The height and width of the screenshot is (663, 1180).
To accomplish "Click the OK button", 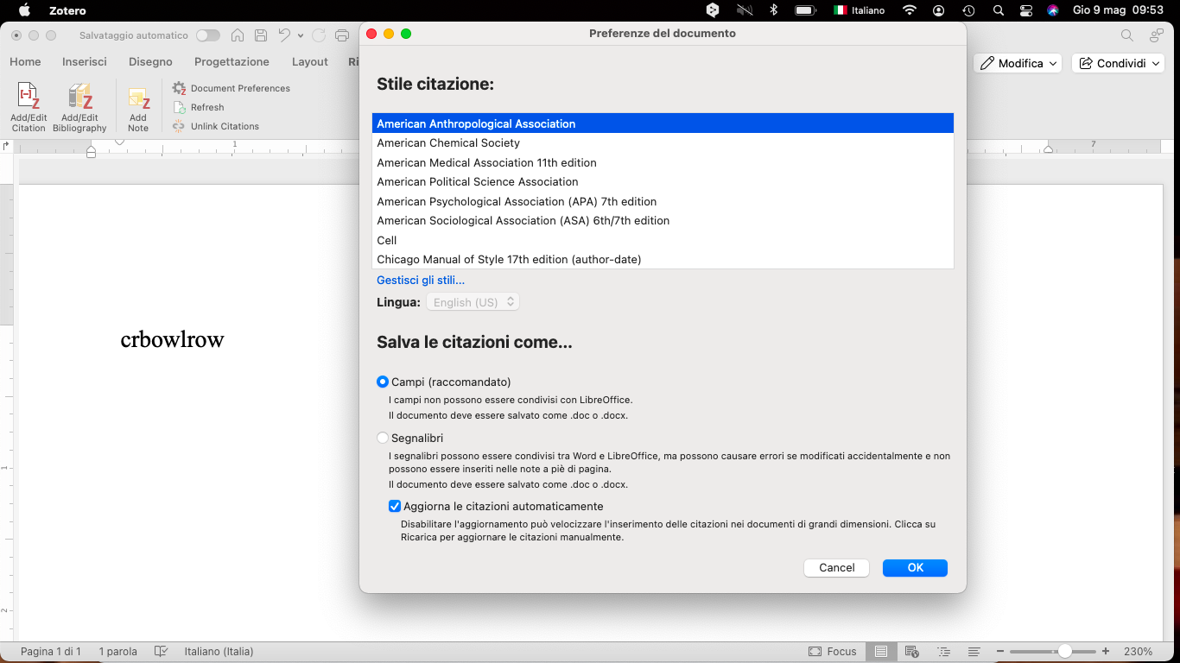I will 915,567.
